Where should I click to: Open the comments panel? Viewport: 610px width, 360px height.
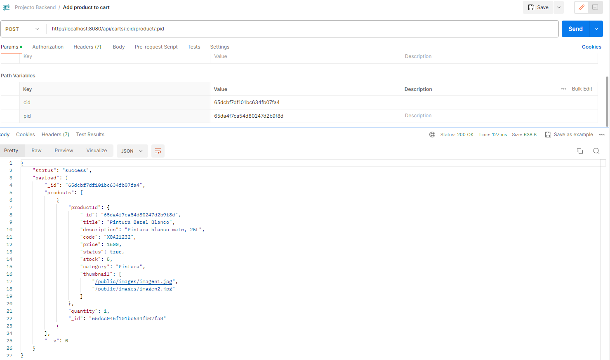595,7
